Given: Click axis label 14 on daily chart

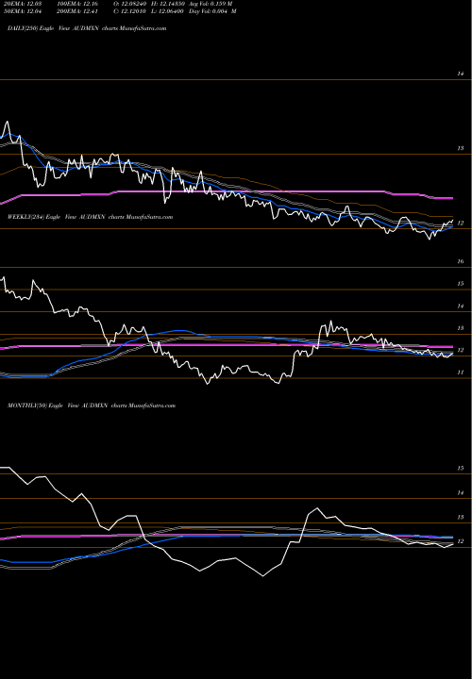Looking at the screenshot, I should pyautogui.click(x=461, y=75).
